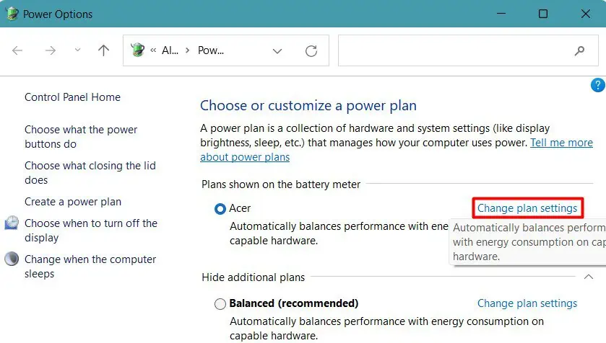Expand the address bar history dropdown
Image resolution: width=606 pixels, height=343 pixels.
tap(277, 50)
